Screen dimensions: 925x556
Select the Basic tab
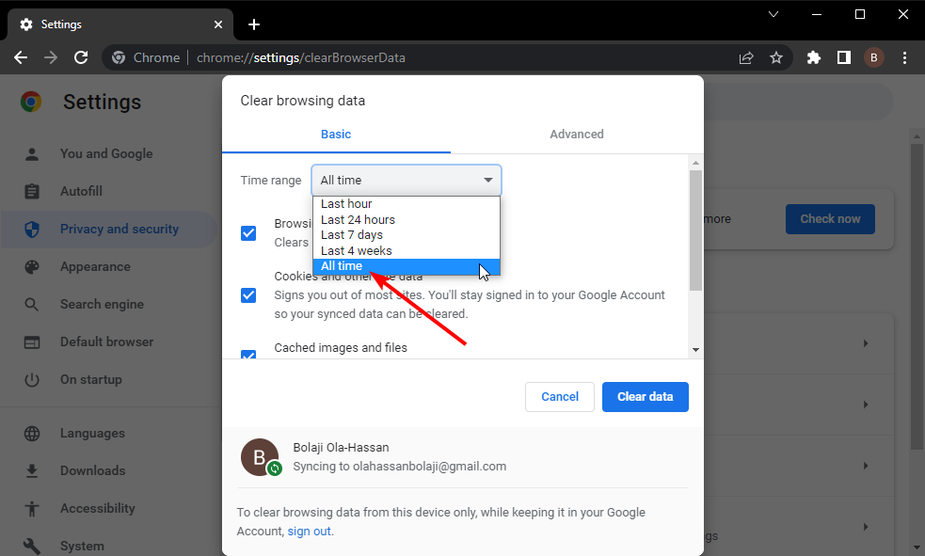[x=336, y=134]
